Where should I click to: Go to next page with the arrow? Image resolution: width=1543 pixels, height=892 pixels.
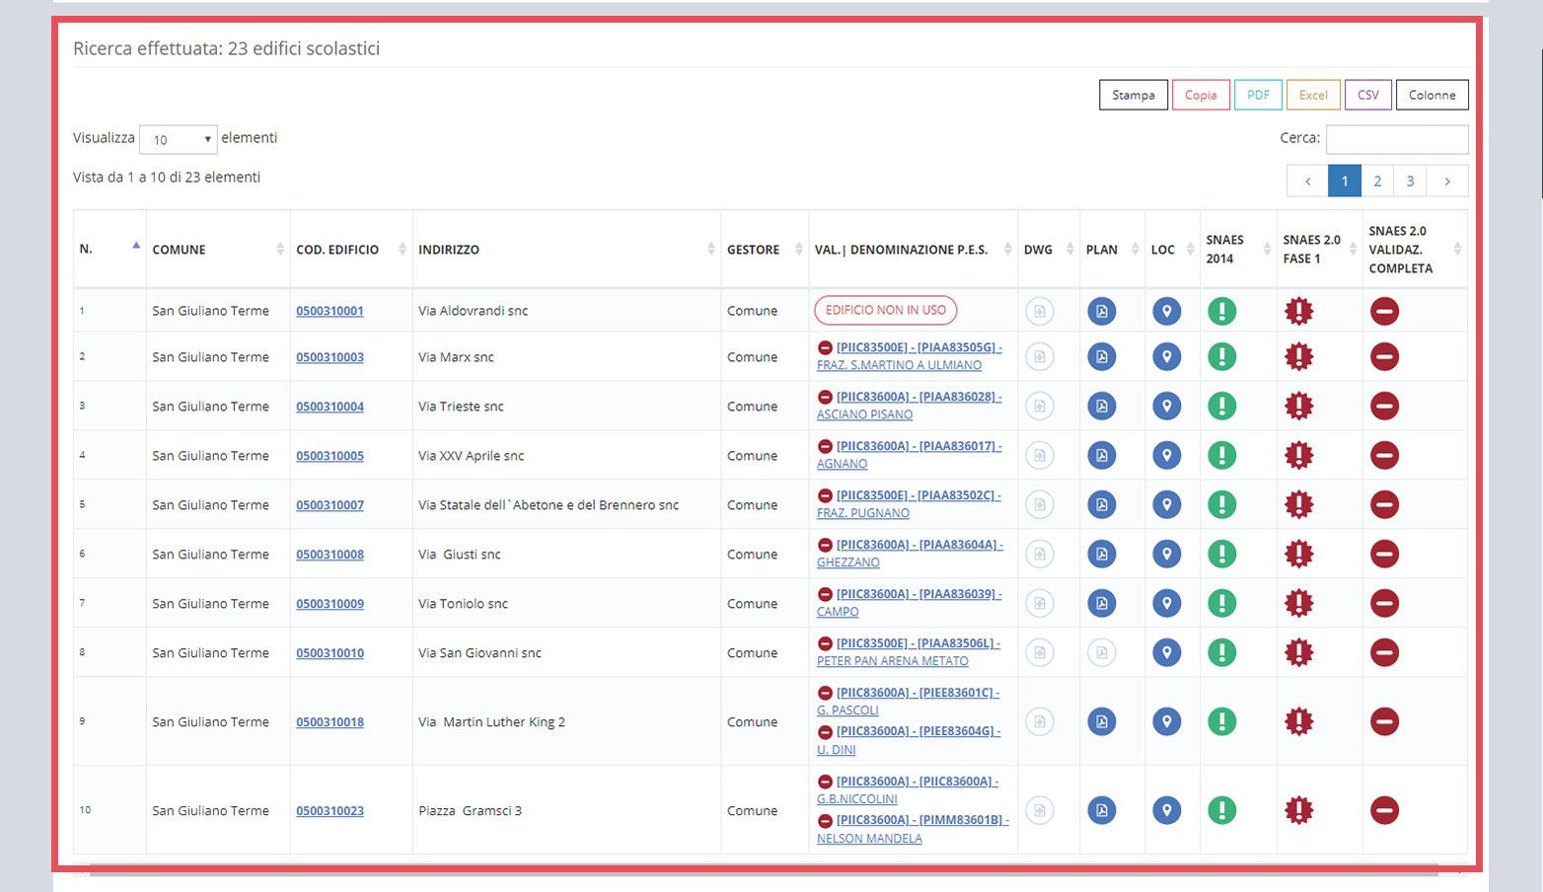pyautogui.click(x=1447, y=181)
